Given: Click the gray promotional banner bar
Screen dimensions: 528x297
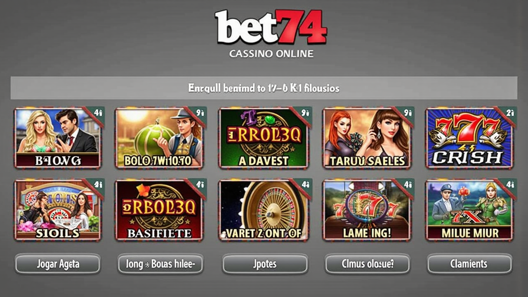Looking at the screenshot, I should coord(264,88).
